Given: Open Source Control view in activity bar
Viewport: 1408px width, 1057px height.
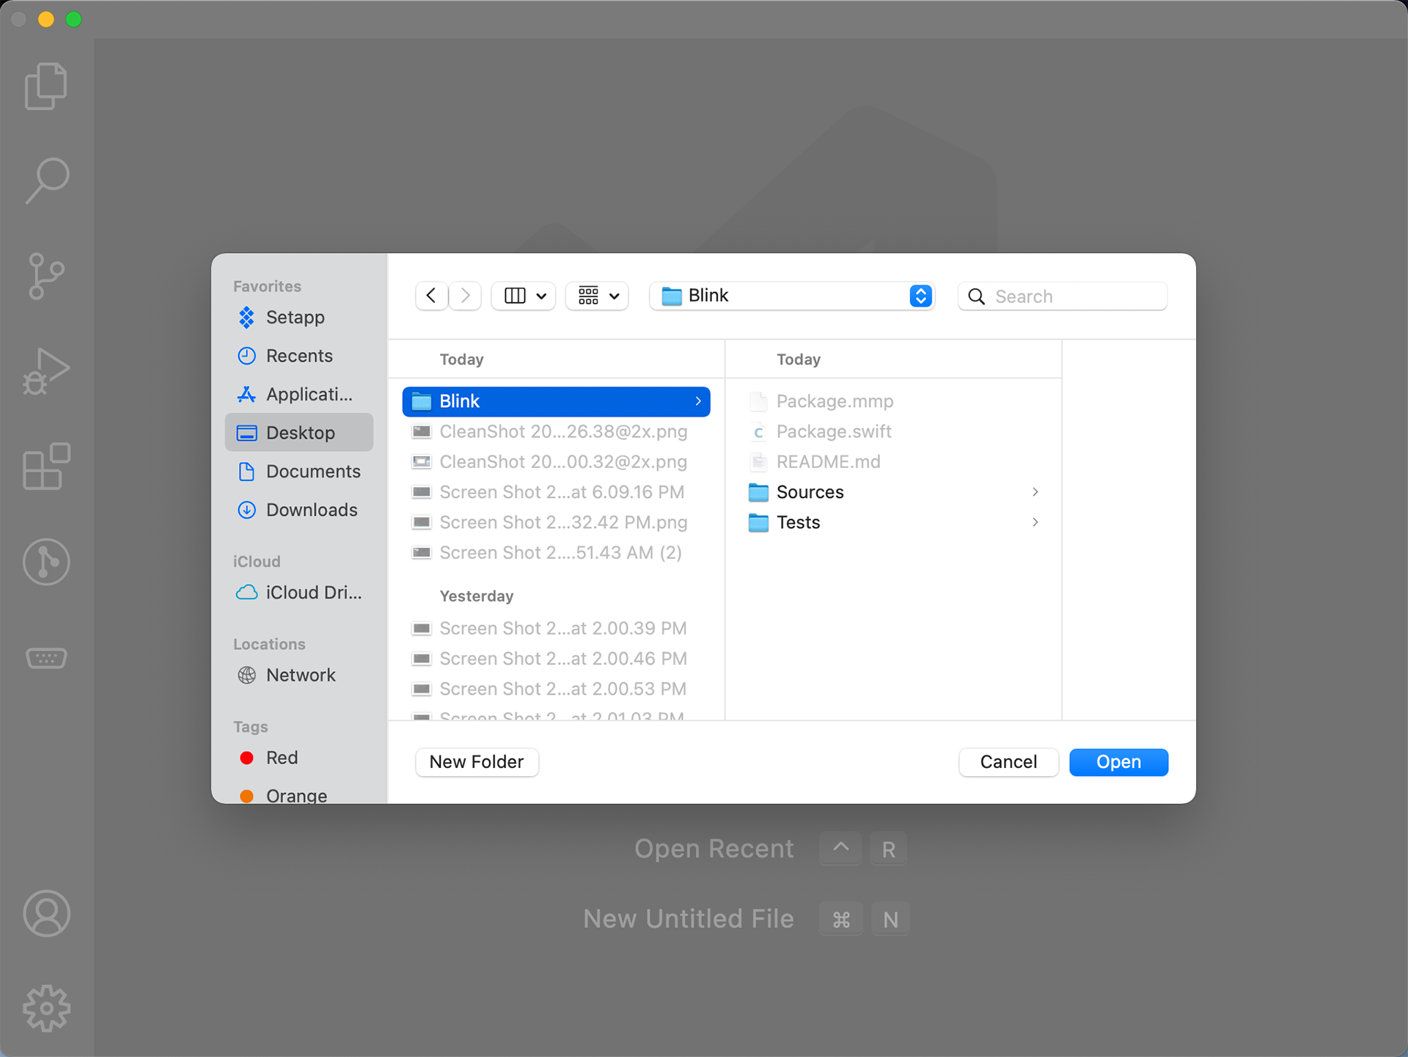Looking at the screenshot, I should tap(46, 277).
